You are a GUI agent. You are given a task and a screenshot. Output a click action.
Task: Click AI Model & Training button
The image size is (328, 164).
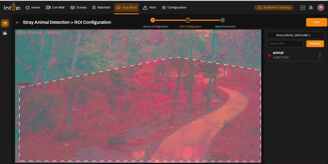point(274,8)
